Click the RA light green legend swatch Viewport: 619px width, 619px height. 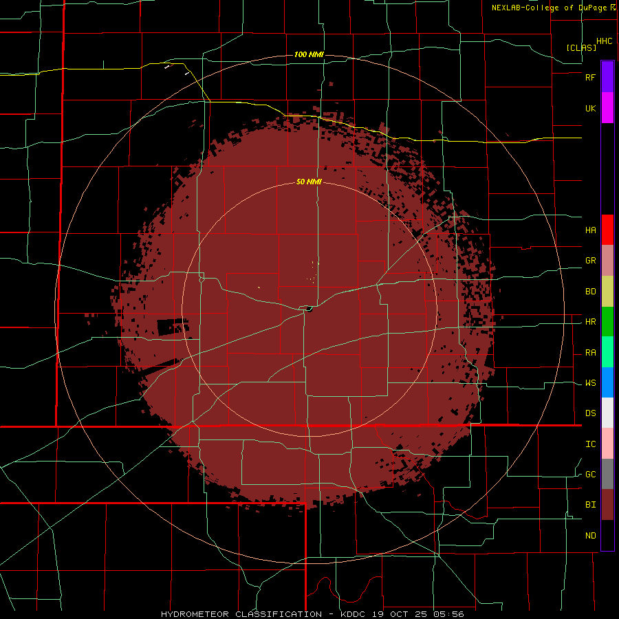(607, 352)
